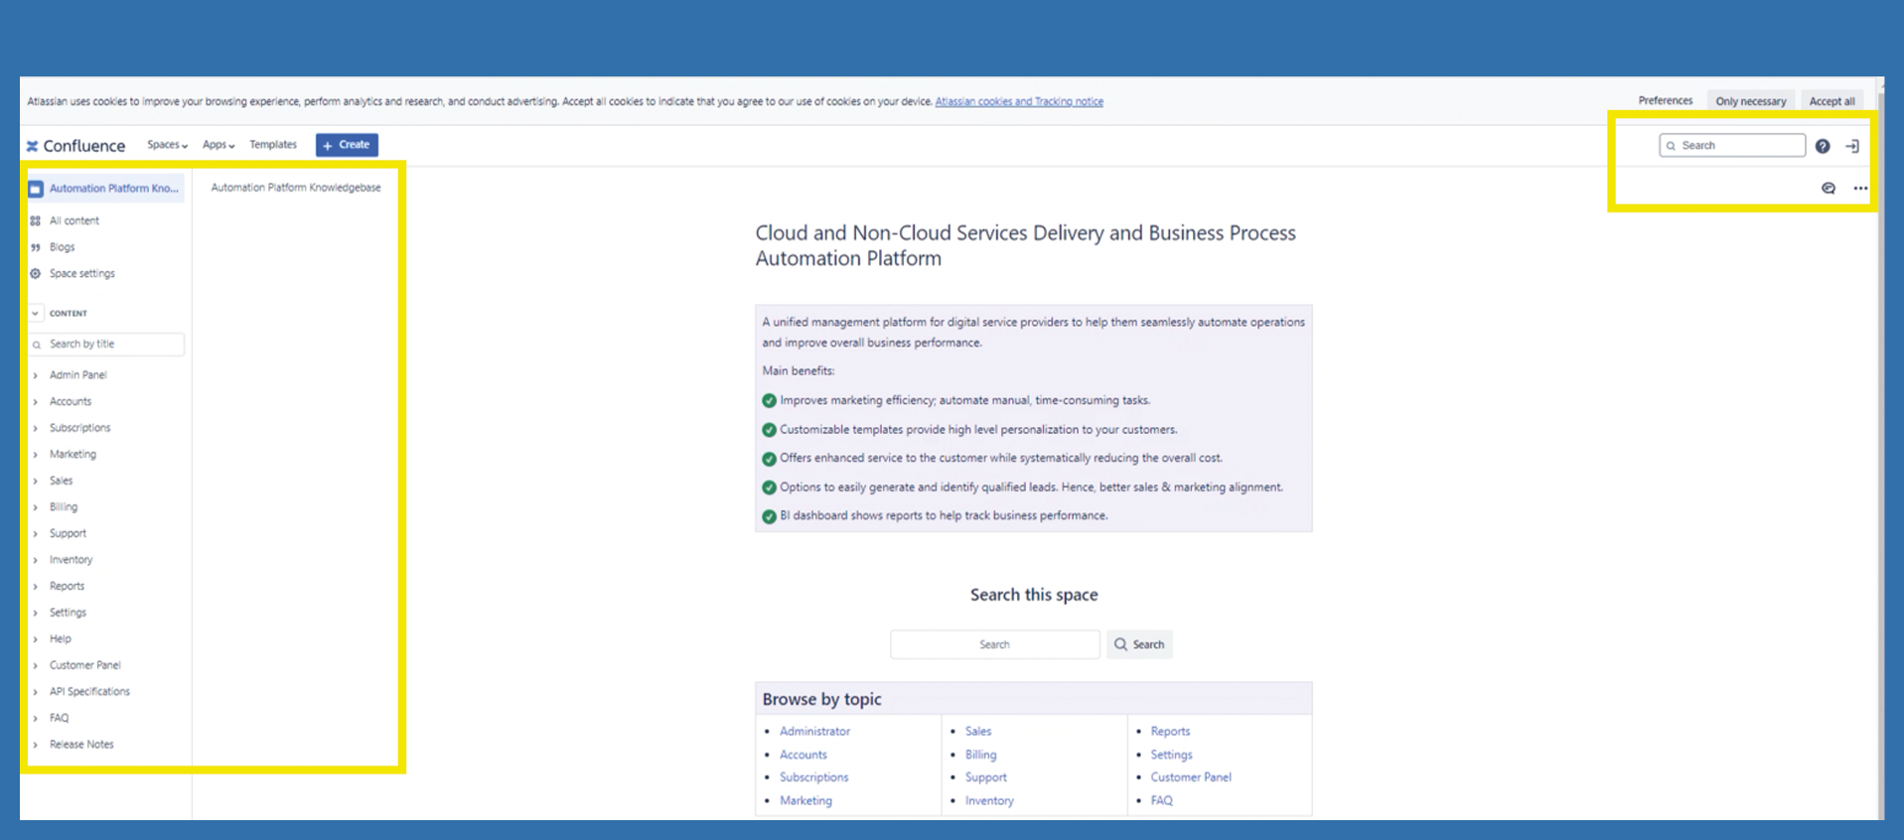Open the Apps dropdown menu
This screenshot has width=1904, height=840.
point(219,145)
